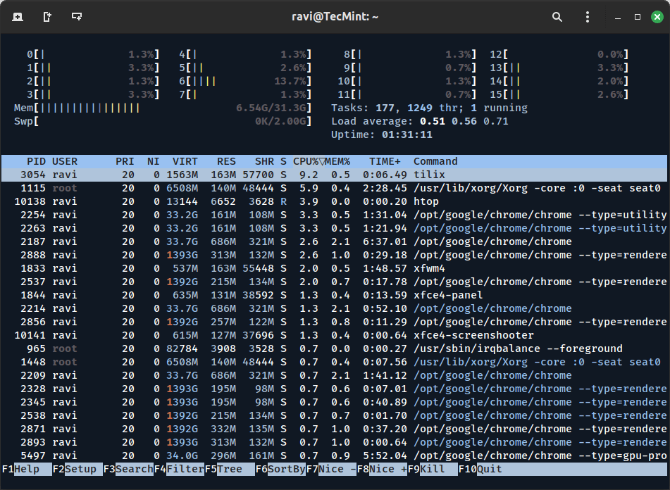Screen dimensions: 670x490
Task: Click the Mem usage meter bar
Action: coord(163,108)
